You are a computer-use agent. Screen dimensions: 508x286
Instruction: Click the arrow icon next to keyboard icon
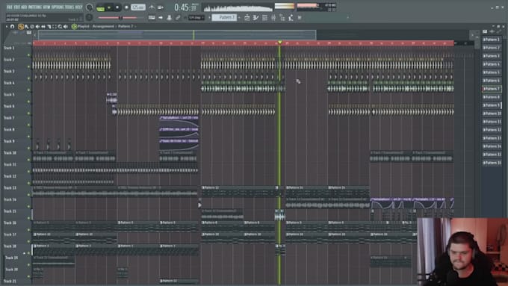161,18
